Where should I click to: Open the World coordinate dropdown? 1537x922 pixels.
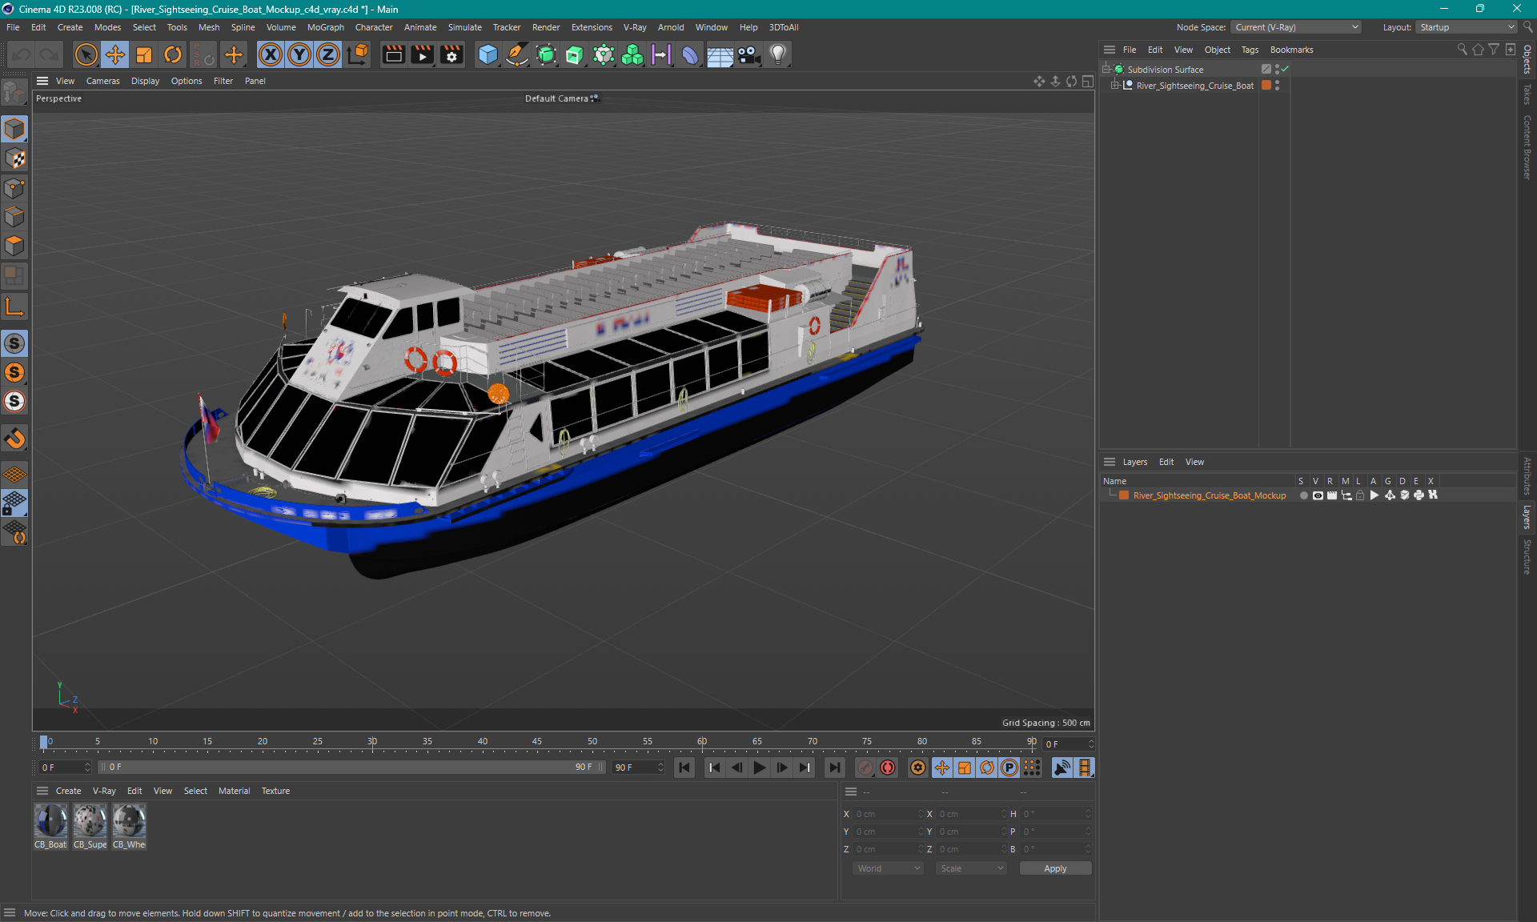(x=888, y=868)
